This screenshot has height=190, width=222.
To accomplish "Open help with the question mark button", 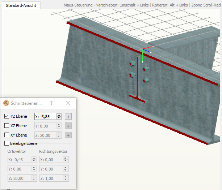I will (51, 103).
